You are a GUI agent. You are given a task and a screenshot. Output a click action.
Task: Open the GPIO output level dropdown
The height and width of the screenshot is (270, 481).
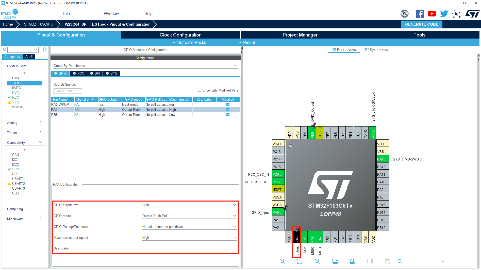[x=189, y=205]
